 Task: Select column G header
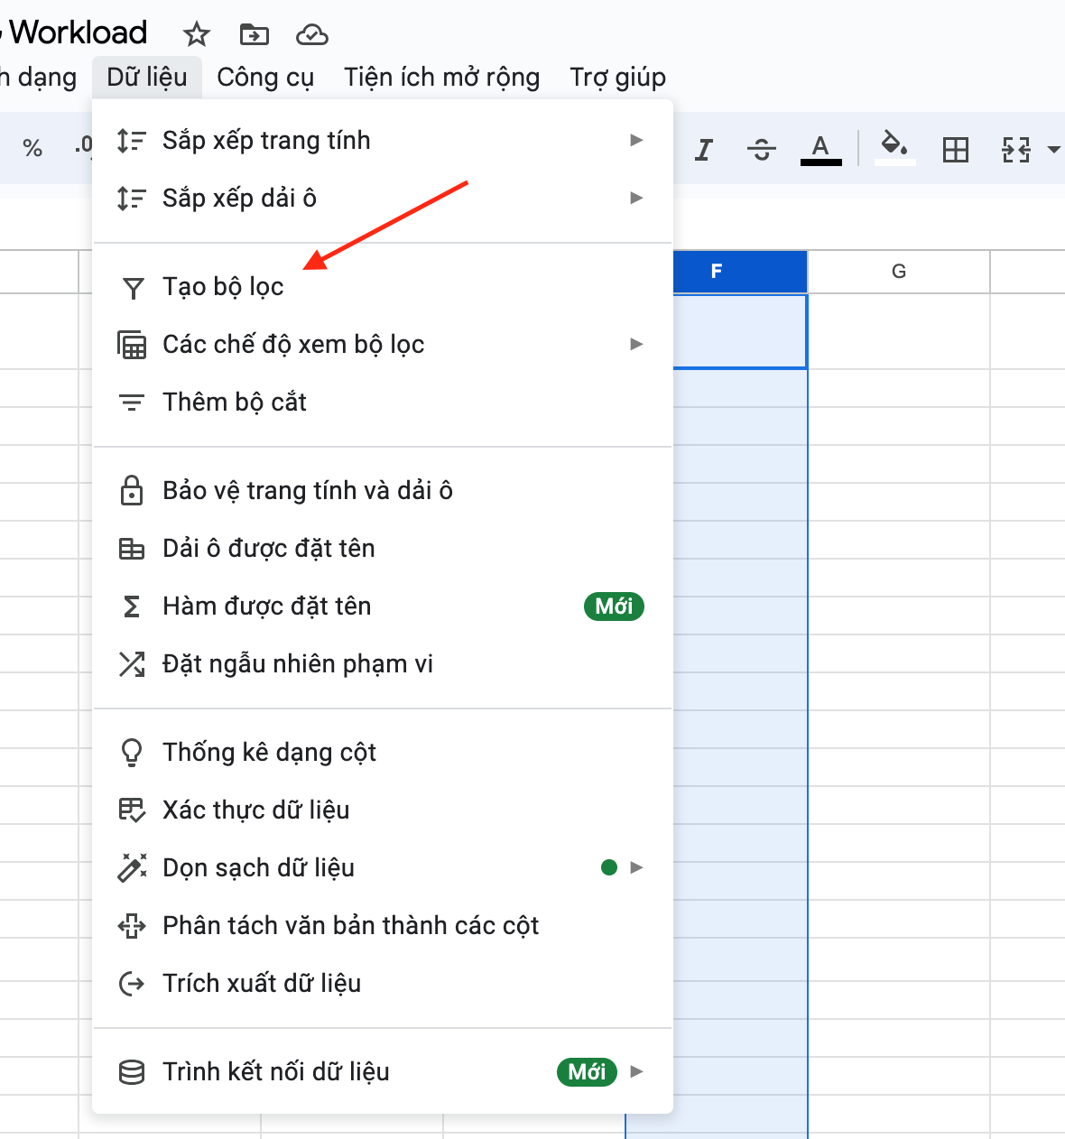click(898, 271)
